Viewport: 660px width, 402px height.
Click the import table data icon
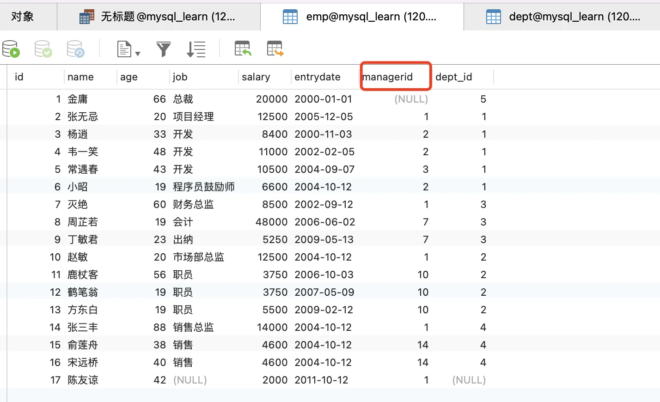pos(243,49)
